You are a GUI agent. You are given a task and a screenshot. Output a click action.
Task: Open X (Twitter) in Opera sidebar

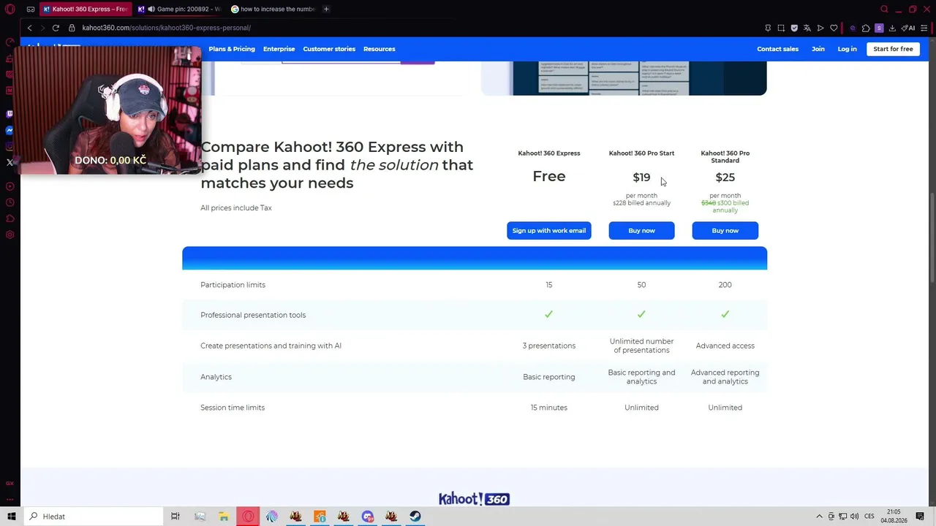coord(10,162)
